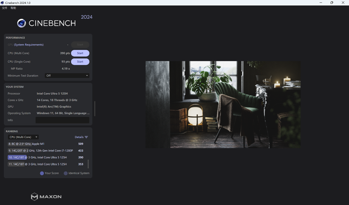Screen dimensions: 349x205
Task: Expand the CPU (Multi Core) ranking dropdown
Action: [x=23, y=137]
